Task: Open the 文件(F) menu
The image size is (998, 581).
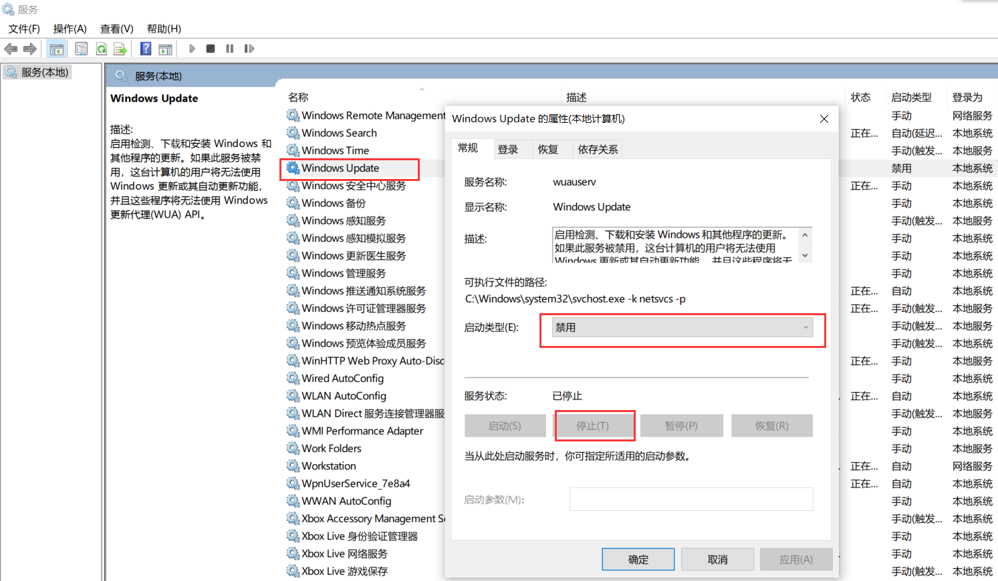Action: coord(24,29)
